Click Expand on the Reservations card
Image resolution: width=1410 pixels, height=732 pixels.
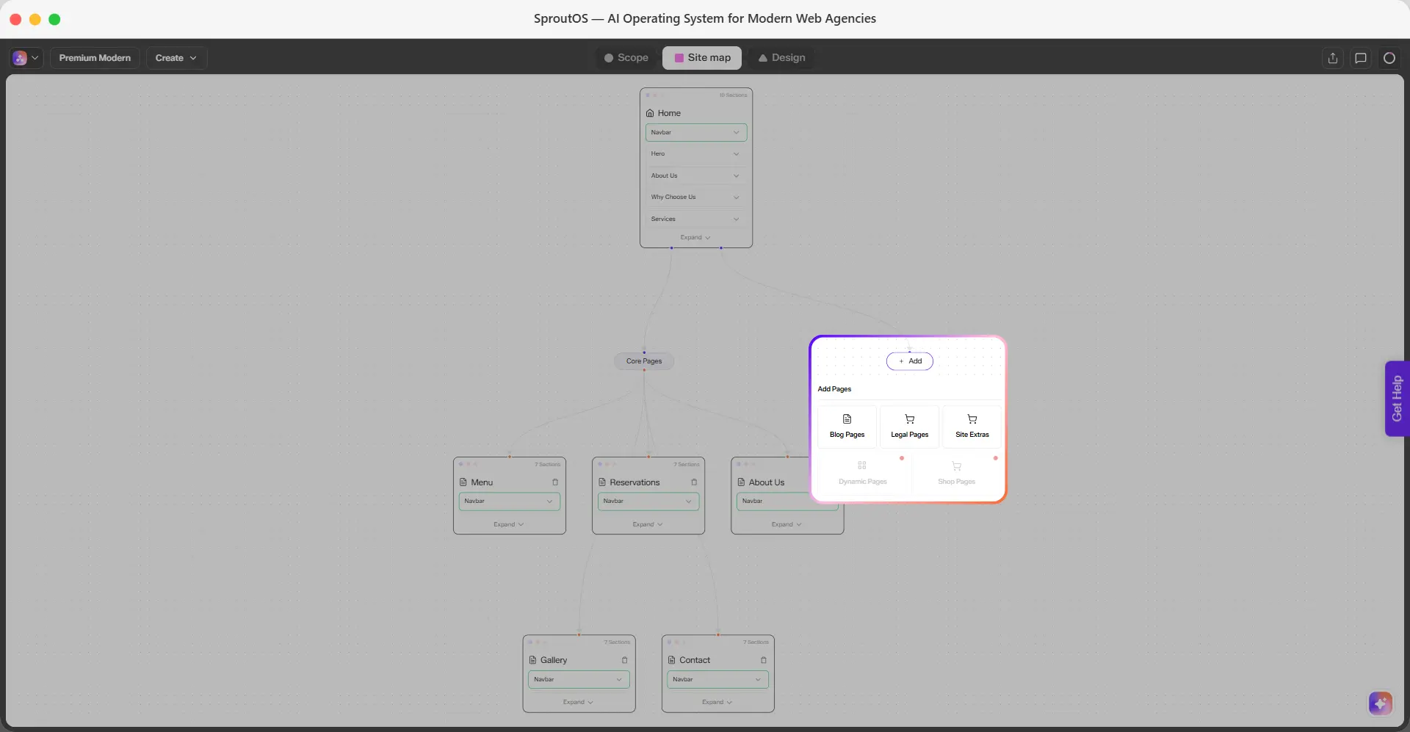[x=648, y=524]
